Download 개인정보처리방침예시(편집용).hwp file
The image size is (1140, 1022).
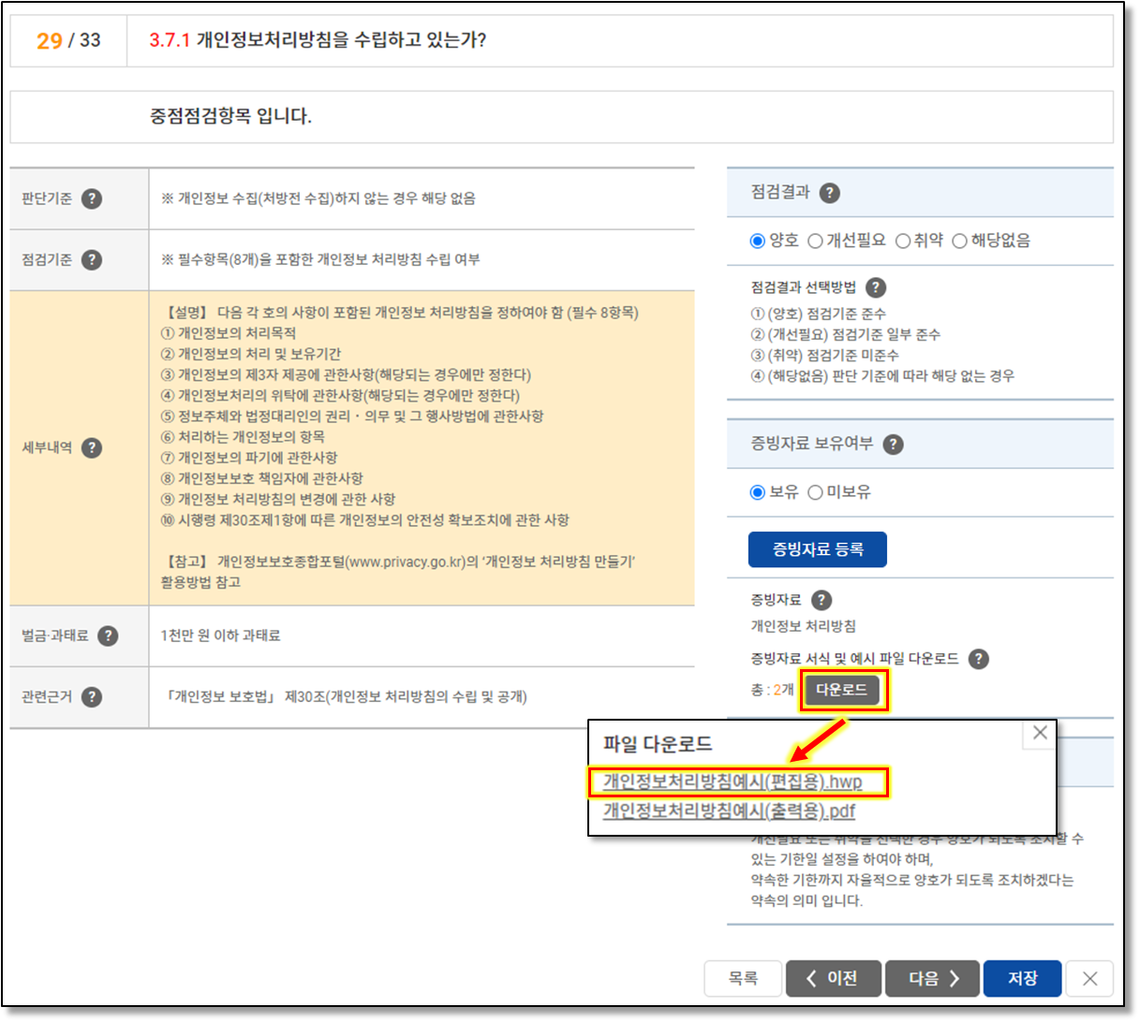point(732,781)
